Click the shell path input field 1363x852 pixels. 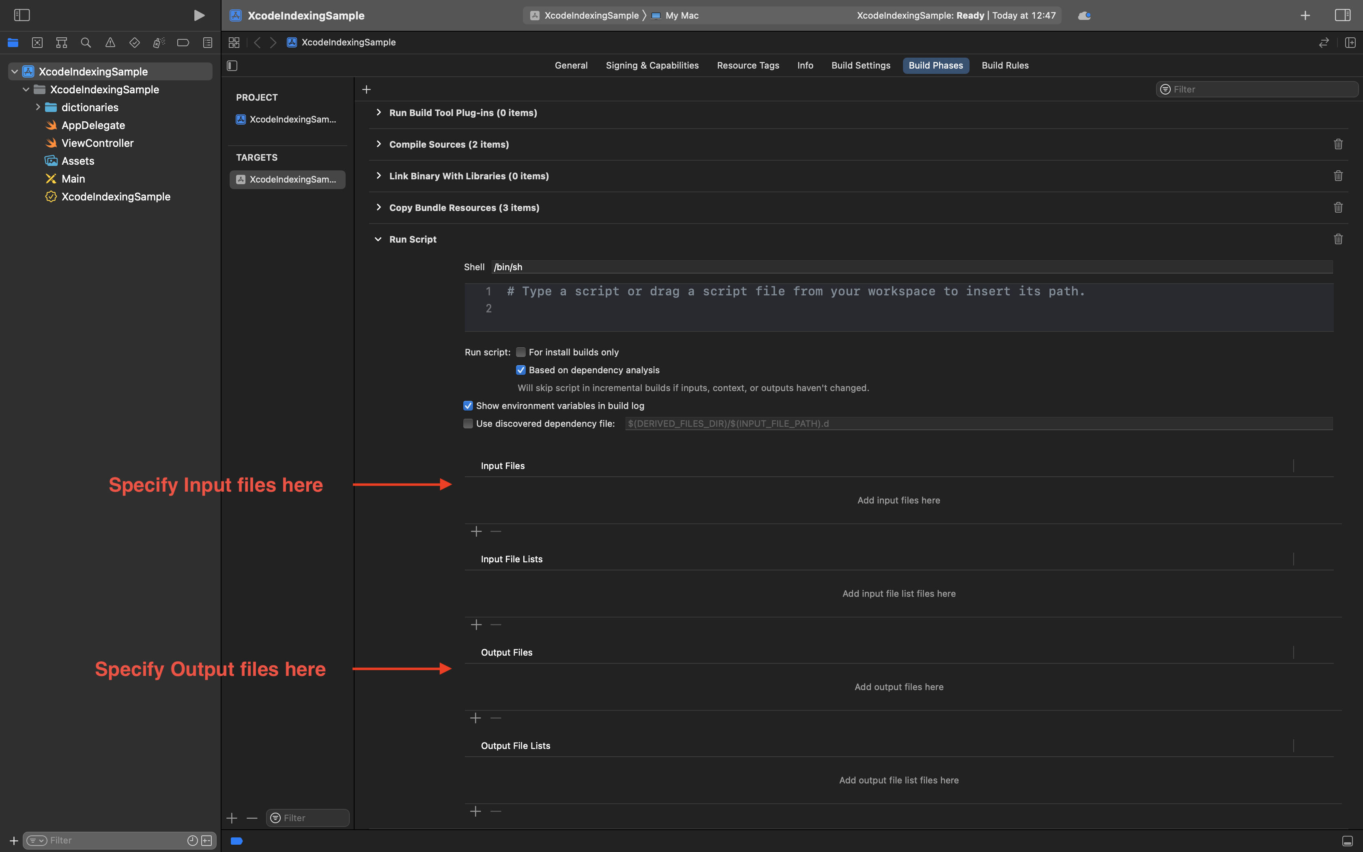pyautogui.click(x=913, y=267)
